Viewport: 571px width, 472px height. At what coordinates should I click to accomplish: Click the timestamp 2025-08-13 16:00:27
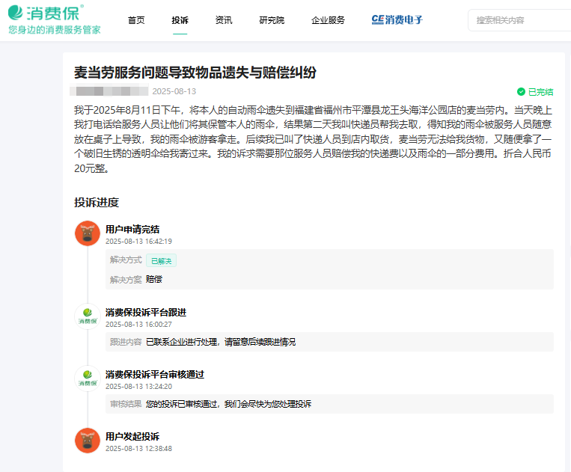[138, 324]
